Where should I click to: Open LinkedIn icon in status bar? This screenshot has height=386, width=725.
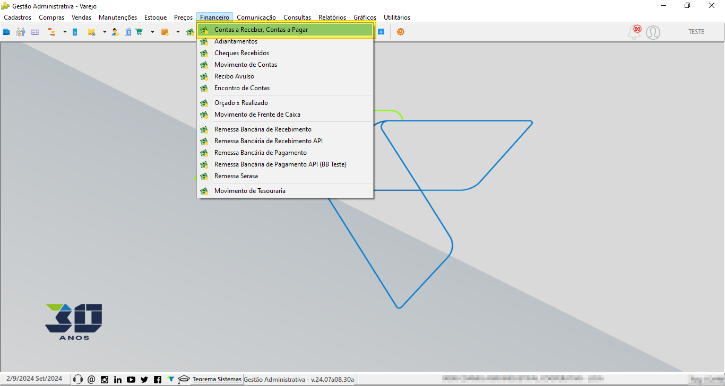tap(118, 379)
